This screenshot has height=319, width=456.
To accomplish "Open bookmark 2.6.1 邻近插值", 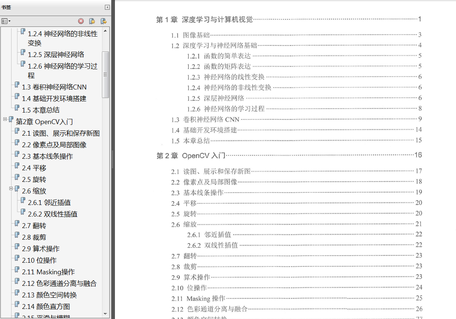I will (49, 203).
